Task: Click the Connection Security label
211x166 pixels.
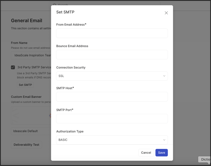Action: pyautogui.click(x=71, y=67)
